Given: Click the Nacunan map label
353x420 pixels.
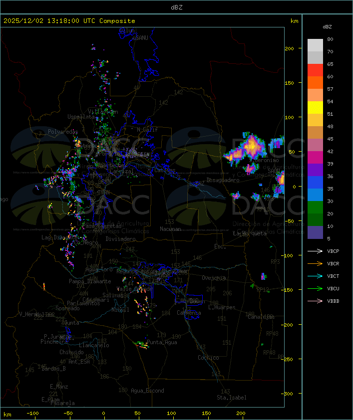Looking at the screenshot, I should [170, 229].
